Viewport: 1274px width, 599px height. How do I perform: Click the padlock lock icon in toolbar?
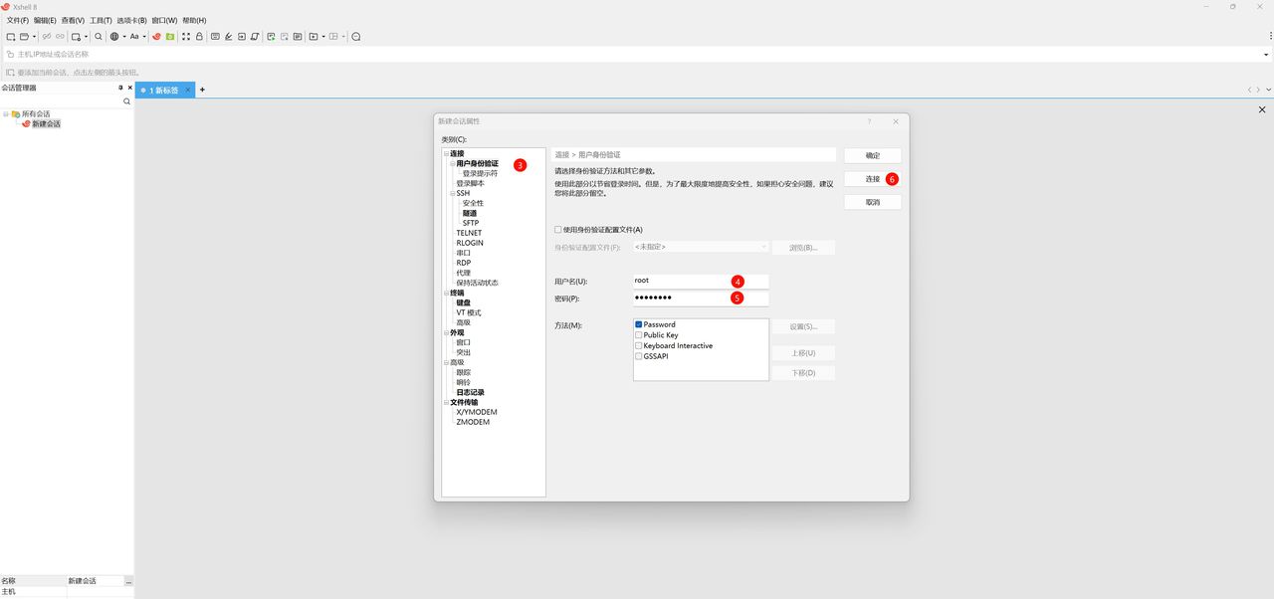pyautogui.click(x=199, y=37)
